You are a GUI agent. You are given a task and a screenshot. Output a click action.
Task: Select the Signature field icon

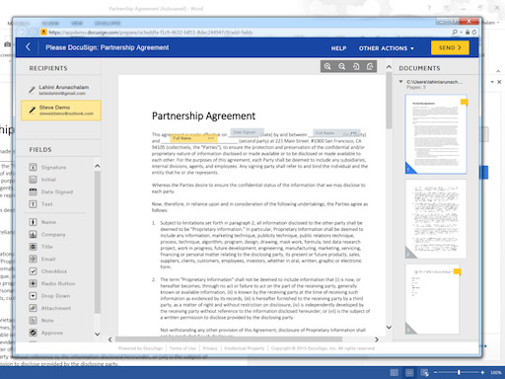[x=33, y=167]
